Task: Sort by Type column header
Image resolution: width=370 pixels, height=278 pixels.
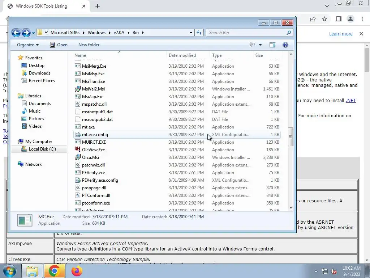Action: (217, 55)
